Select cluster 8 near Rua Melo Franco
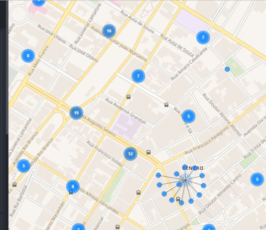 [x=28, y=56]
